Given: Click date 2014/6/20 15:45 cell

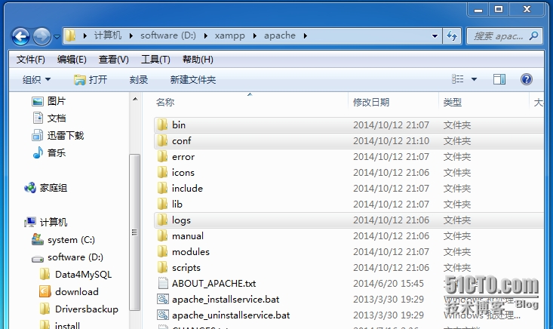Looking at the screenshot, I should point(389,283).
